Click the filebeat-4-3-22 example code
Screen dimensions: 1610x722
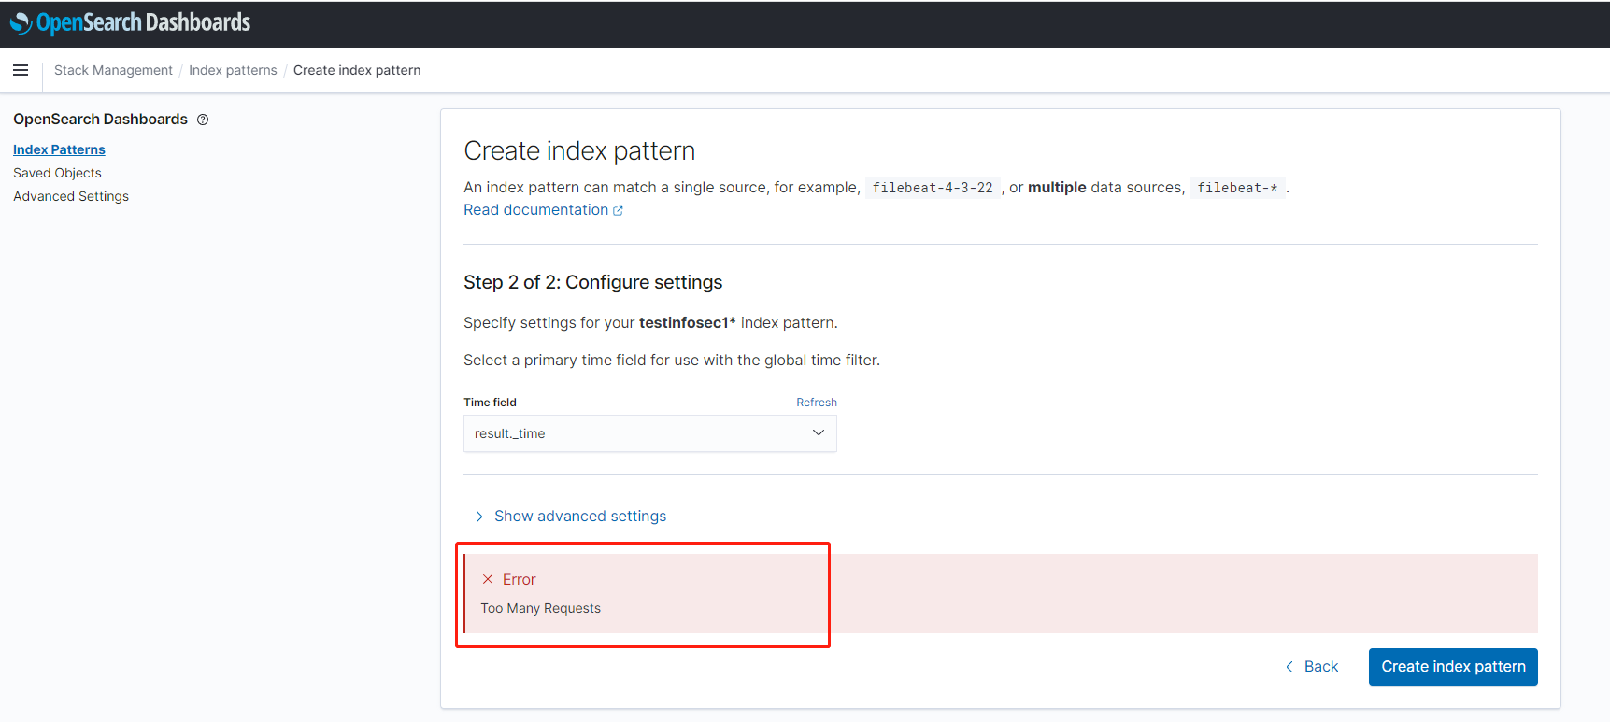coord(933,188)
